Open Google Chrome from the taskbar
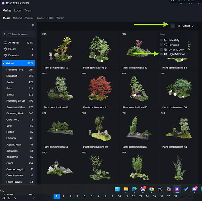Viewport: 202px width, 201px height. point(151,189)
